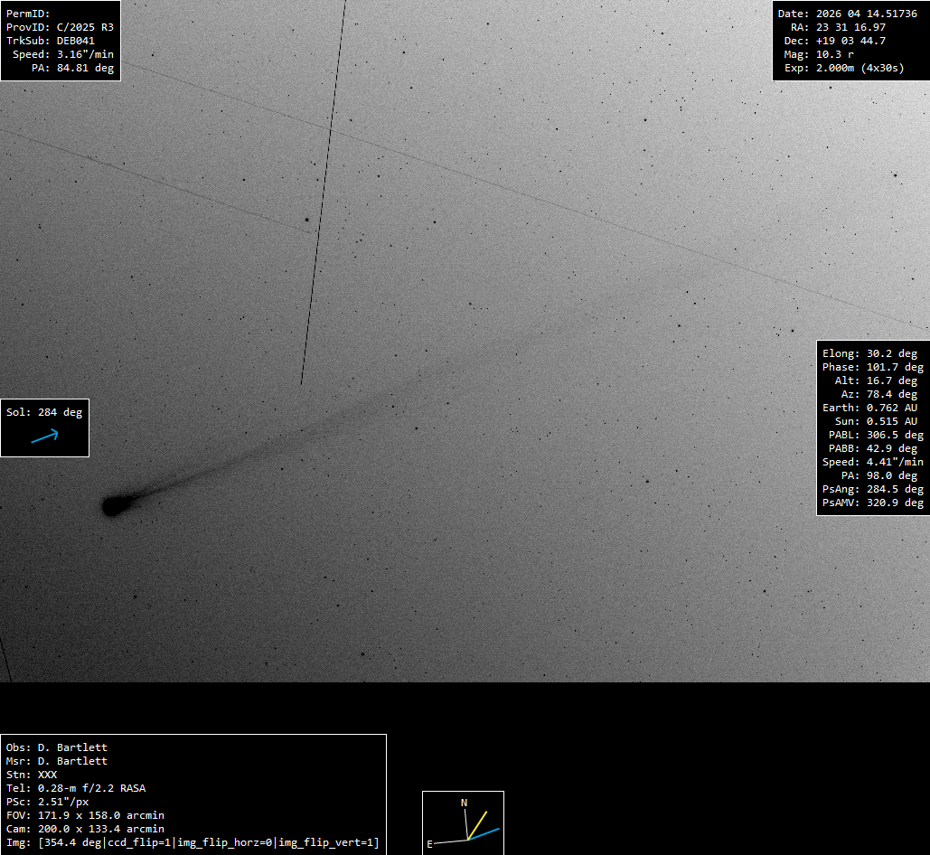Click the long vertical satellite trail
Image resolution: width=930 pixels, height=855 pixels.
click(x=324, y=190)
